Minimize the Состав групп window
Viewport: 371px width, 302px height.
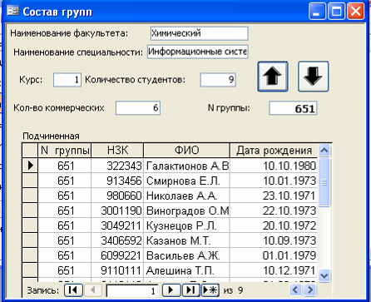[x=317, y=12]
